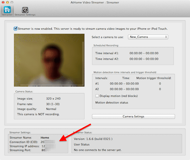Click the yellow minimize window button
Viewport: 190px width, 160px height.
point(7,2)
